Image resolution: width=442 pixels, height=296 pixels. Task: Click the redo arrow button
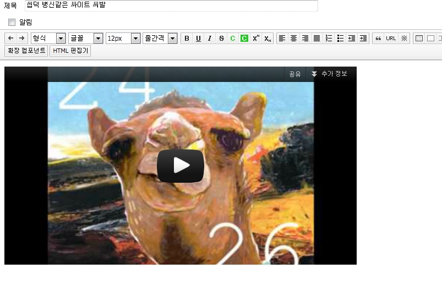21,38
